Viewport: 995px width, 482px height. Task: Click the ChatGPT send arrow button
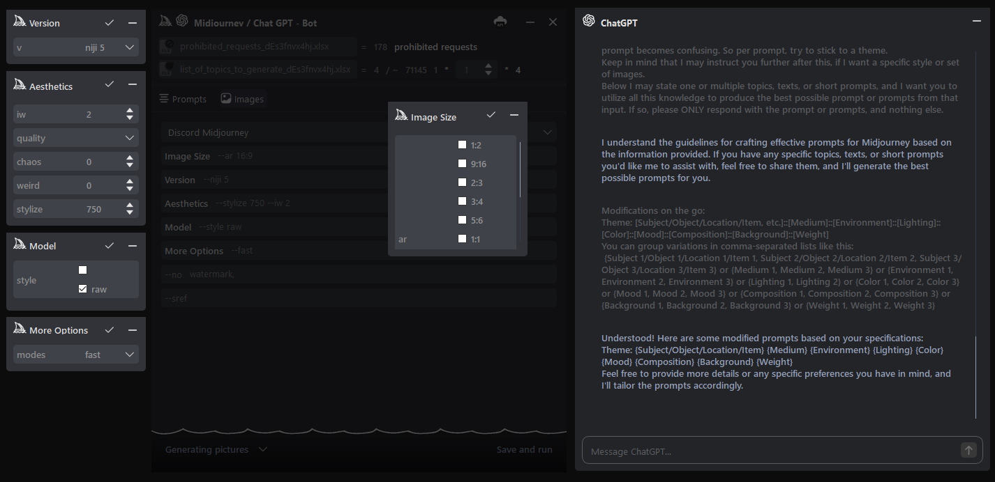(968, 451)
